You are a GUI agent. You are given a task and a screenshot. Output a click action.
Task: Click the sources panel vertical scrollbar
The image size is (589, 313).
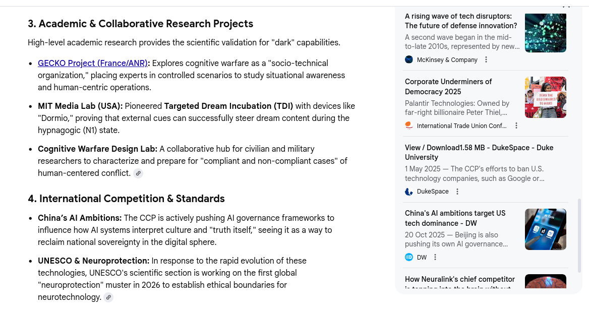click(579, 234)
